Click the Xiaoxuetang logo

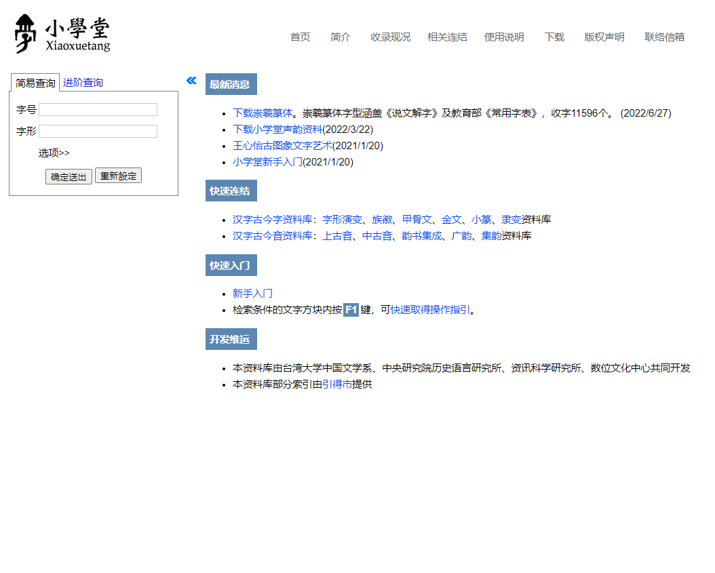pos(62,34)
